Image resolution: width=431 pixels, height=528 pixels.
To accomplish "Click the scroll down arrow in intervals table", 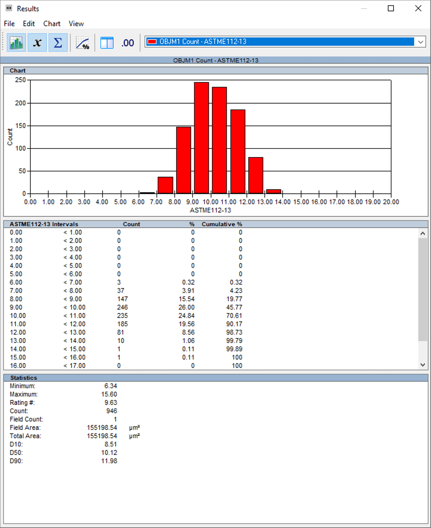I will (x=423, y=365).
